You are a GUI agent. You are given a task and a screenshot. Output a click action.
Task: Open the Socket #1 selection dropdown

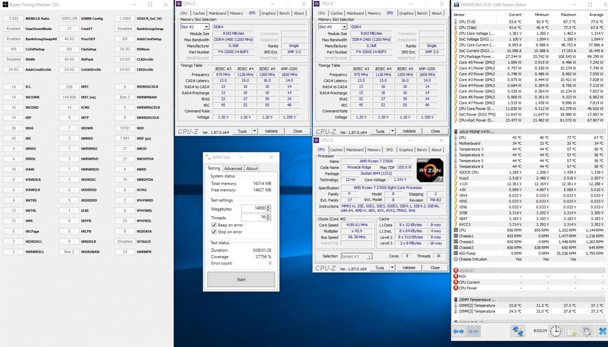369,256
